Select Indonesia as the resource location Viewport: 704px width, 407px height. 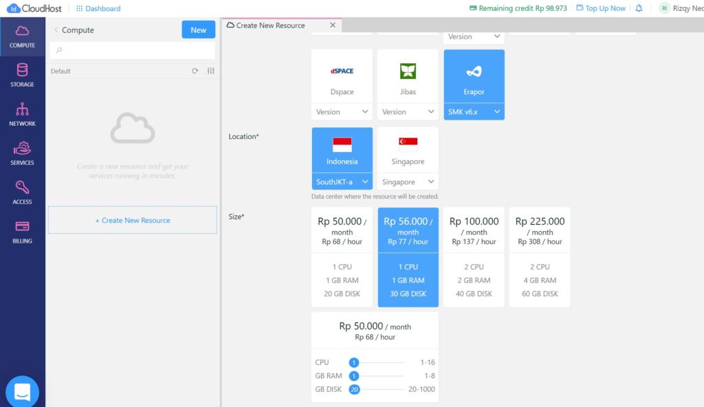pos(342,150)
